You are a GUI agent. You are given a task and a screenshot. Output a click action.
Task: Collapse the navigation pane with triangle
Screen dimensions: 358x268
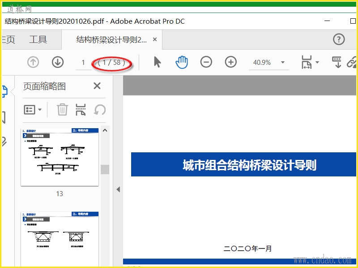pyautogui.click(x=118, y=189)
